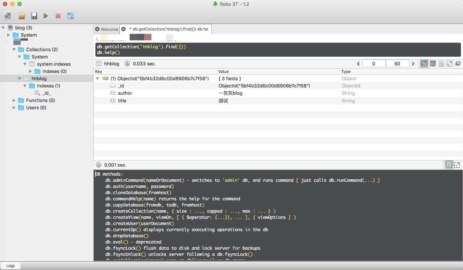Switch results to tree view mode
This screenshot has width=463, height=270.
(x=424, y=64)
